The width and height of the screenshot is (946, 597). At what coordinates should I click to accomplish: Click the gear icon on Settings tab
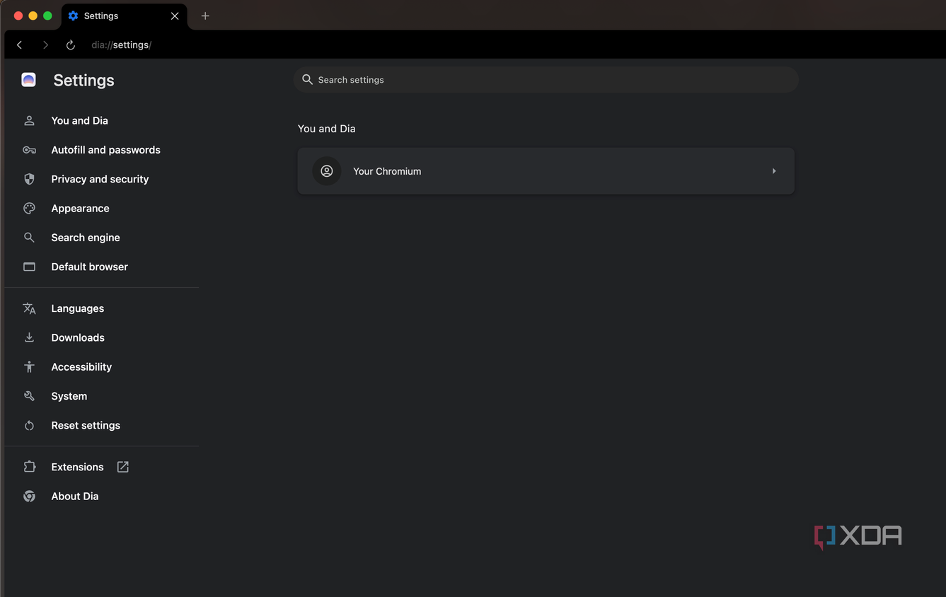tap(73, 16)
